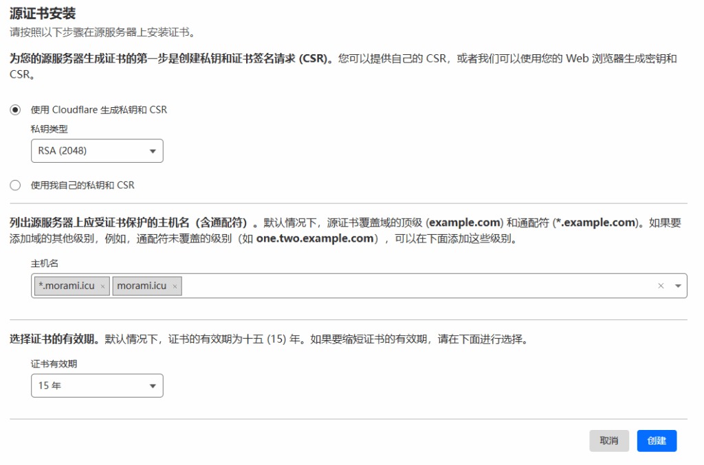Expand the hostname list dropdown arrow
Image resolution: width=704 pixels, height=465 pixels.
click(678, 286)
